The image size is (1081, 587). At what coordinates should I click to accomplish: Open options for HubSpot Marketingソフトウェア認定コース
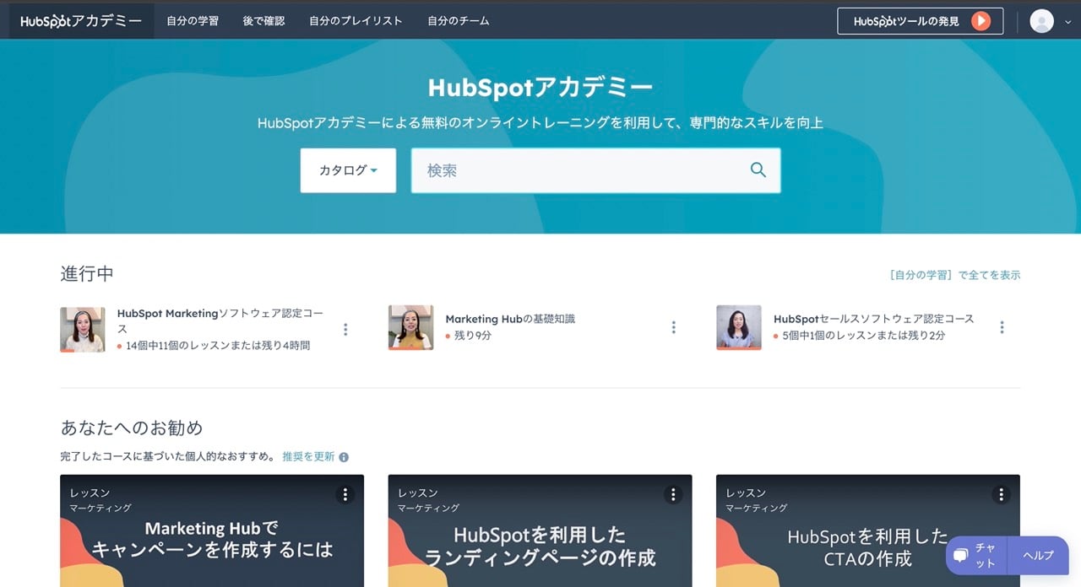(345, 329)
